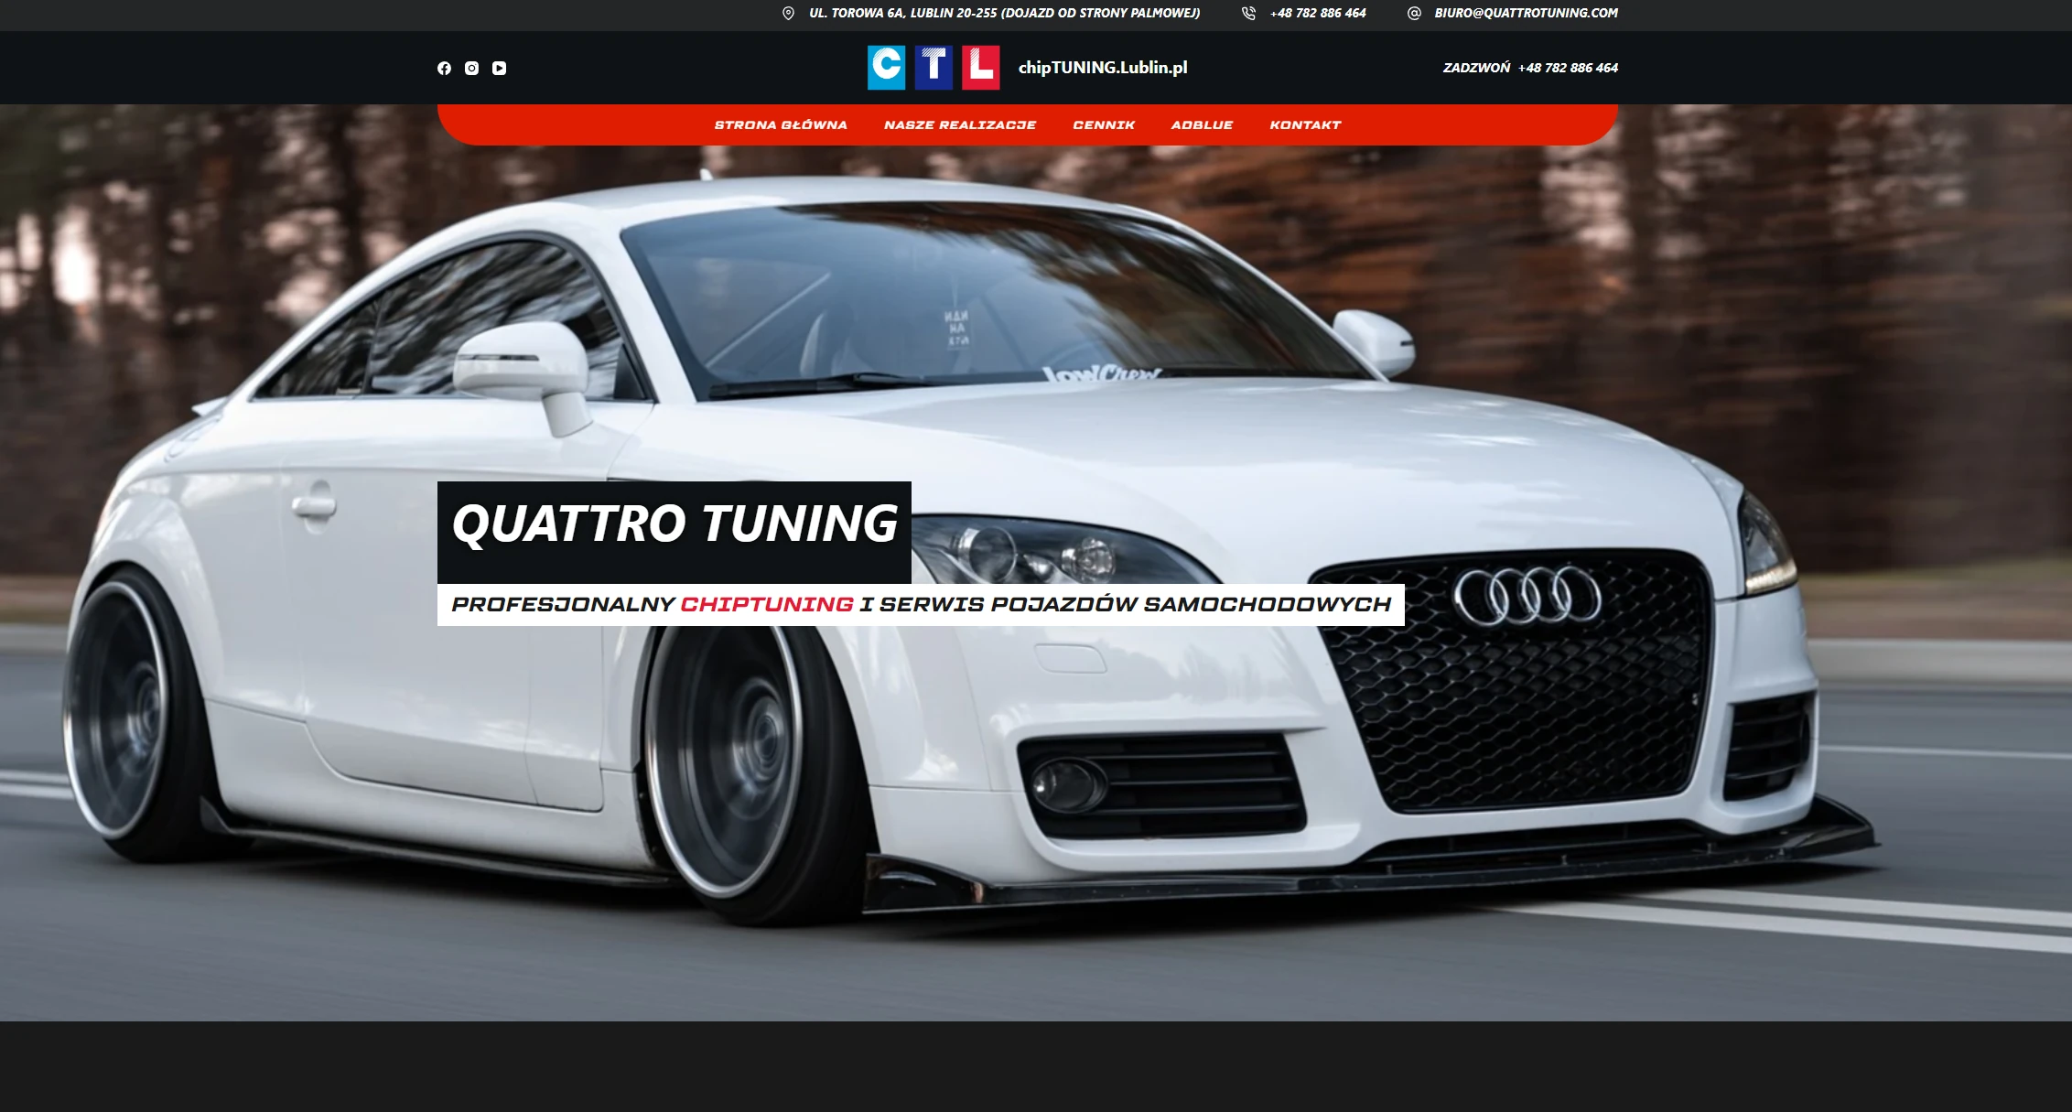Viewport: 2072px width, 1112px height.
Task: Click the Ul. Torowa 6A address link
Action: [x=1004, y=13]
